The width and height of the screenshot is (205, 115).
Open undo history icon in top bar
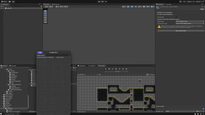[181, 2]
